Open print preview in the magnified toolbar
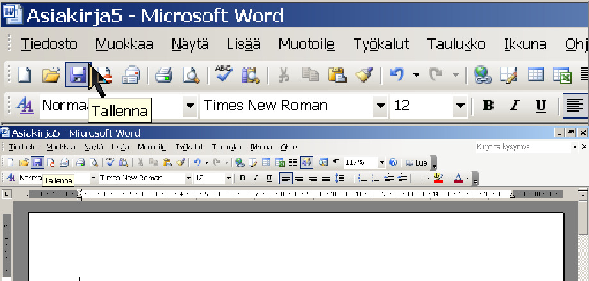The height and width of the screenshot is (281, 589). point(191,74)
